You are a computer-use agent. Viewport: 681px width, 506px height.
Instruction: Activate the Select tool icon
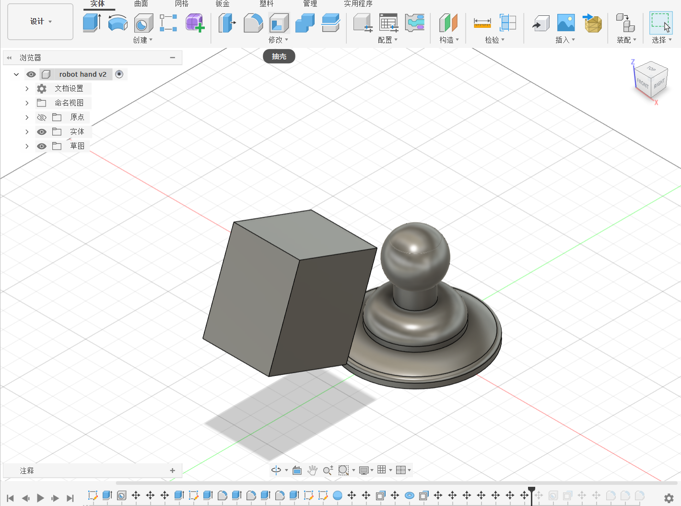point(661,23)
